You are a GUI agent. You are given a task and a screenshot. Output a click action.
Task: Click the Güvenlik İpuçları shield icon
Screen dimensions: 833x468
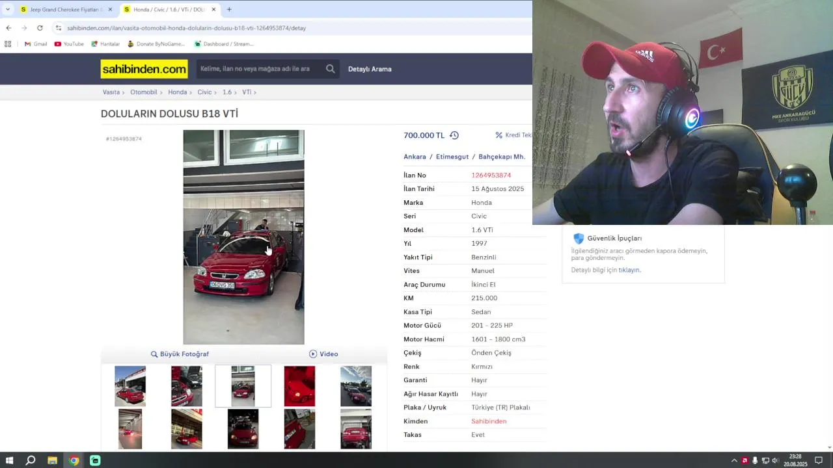click(579, 239)
